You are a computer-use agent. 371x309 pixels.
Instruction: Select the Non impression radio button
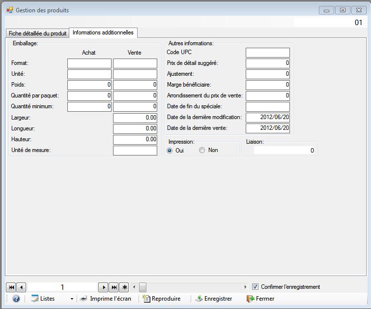[x=202, y=150]
